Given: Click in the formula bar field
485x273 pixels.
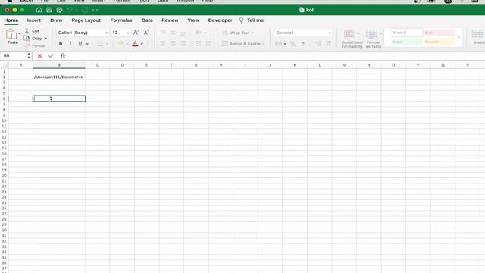Looking at the screenshot, I should [x=275, y=55].
